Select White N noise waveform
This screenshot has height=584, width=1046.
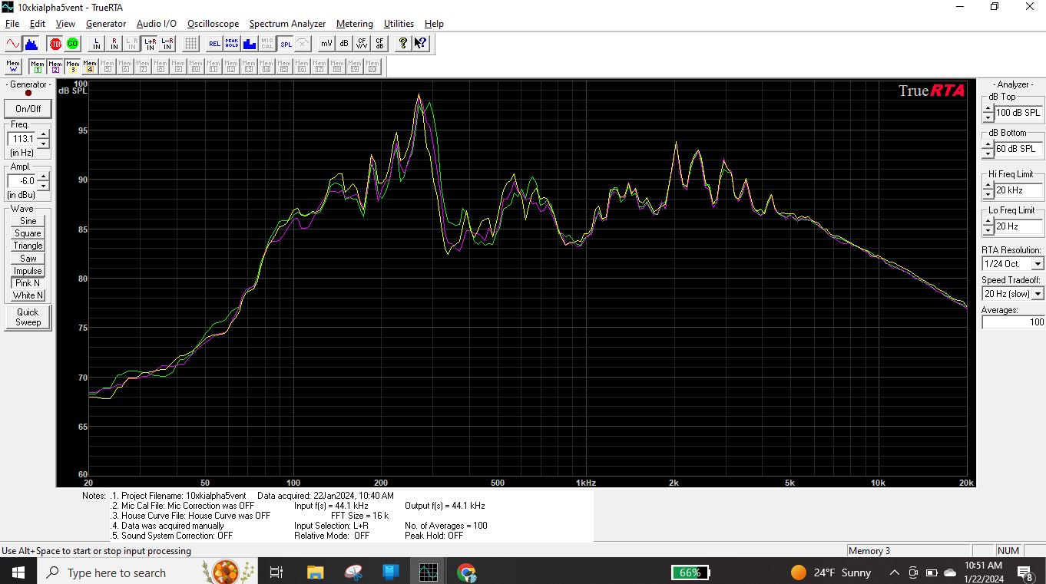tap(28, 295)
